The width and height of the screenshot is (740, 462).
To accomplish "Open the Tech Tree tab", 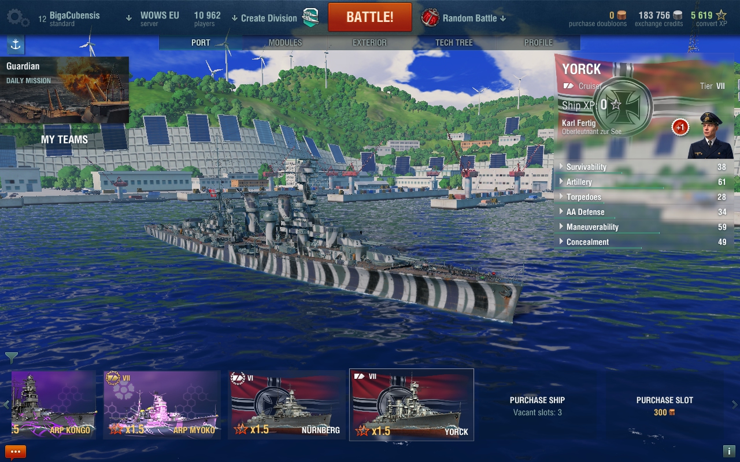I will (x=454, y=43).
